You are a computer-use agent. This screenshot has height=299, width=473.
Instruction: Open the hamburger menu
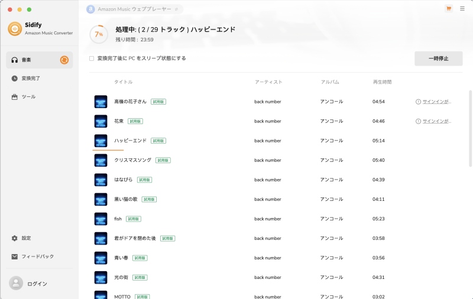[462, 8]
